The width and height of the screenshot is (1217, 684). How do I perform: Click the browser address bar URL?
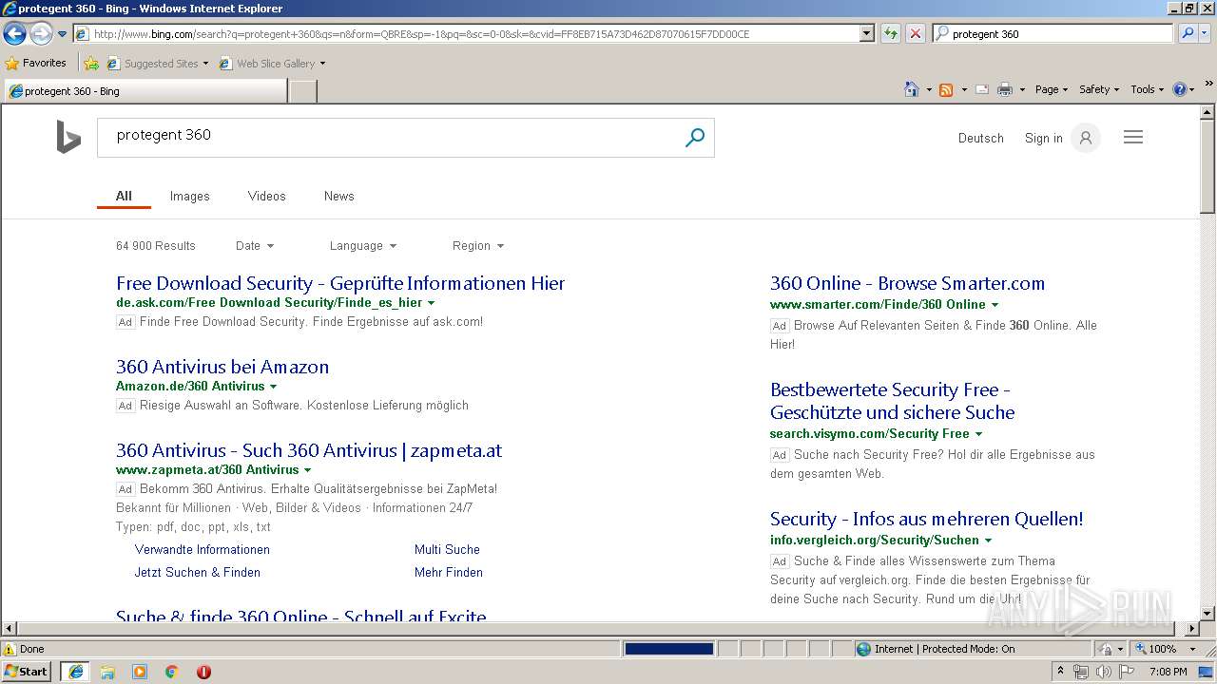click(x=466, y=33)
